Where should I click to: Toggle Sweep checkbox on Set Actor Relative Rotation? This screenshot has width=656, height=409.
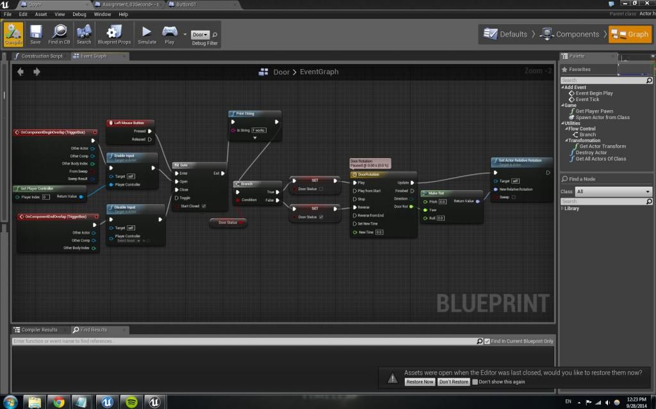coord(513,197)
